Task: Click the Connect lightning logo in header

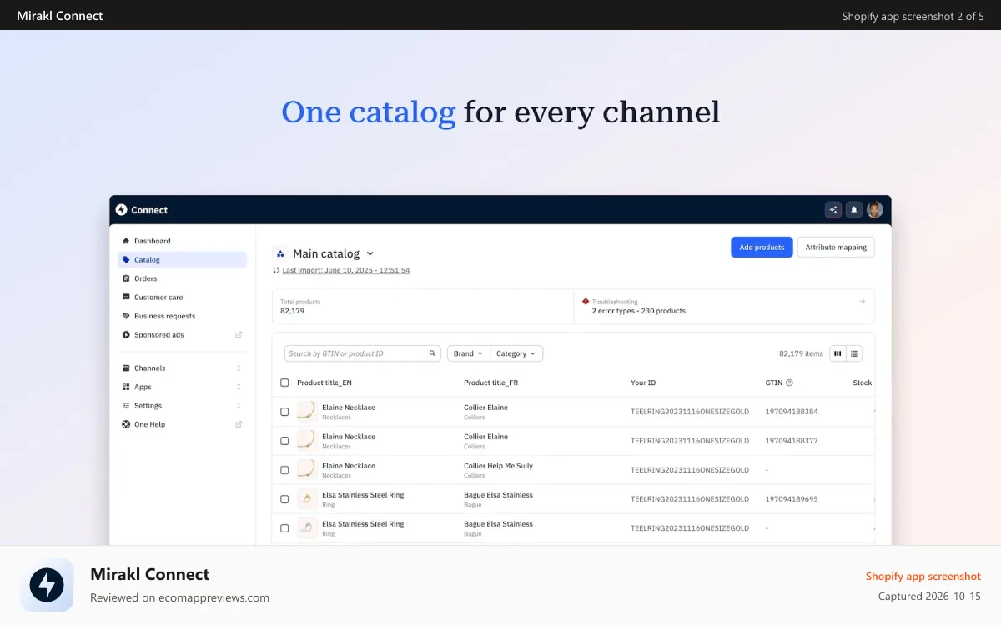Action: [x=122, y=210]
